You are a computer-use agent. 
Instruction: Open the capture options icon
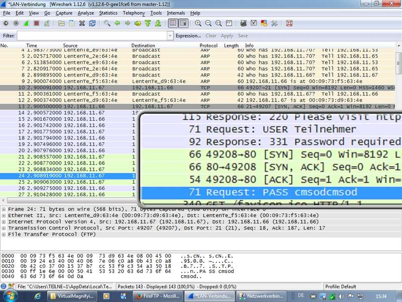[15, 23]
